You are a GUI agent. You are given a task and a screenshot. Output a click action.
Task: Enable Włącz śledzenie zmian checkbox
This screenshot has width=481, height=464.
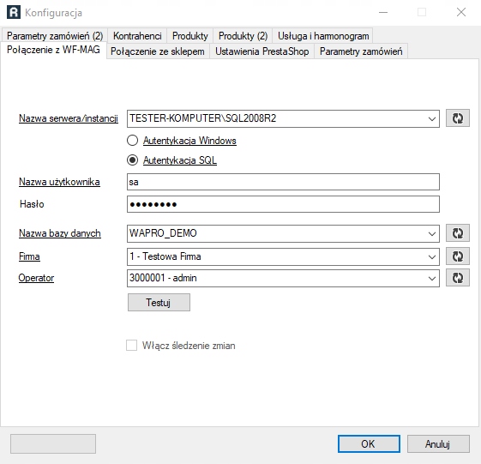131,346
